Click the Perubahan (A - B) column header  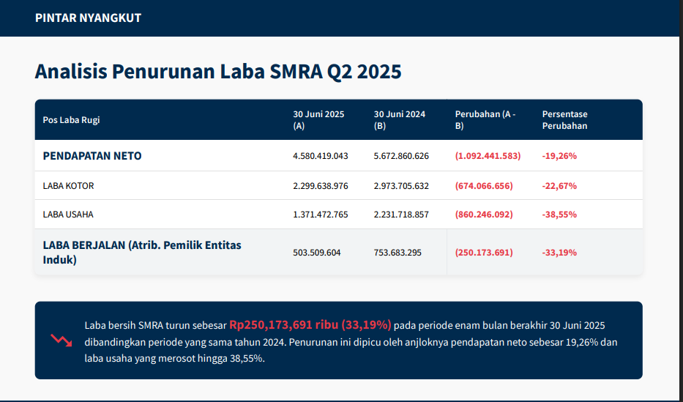(x=485, y=120)
